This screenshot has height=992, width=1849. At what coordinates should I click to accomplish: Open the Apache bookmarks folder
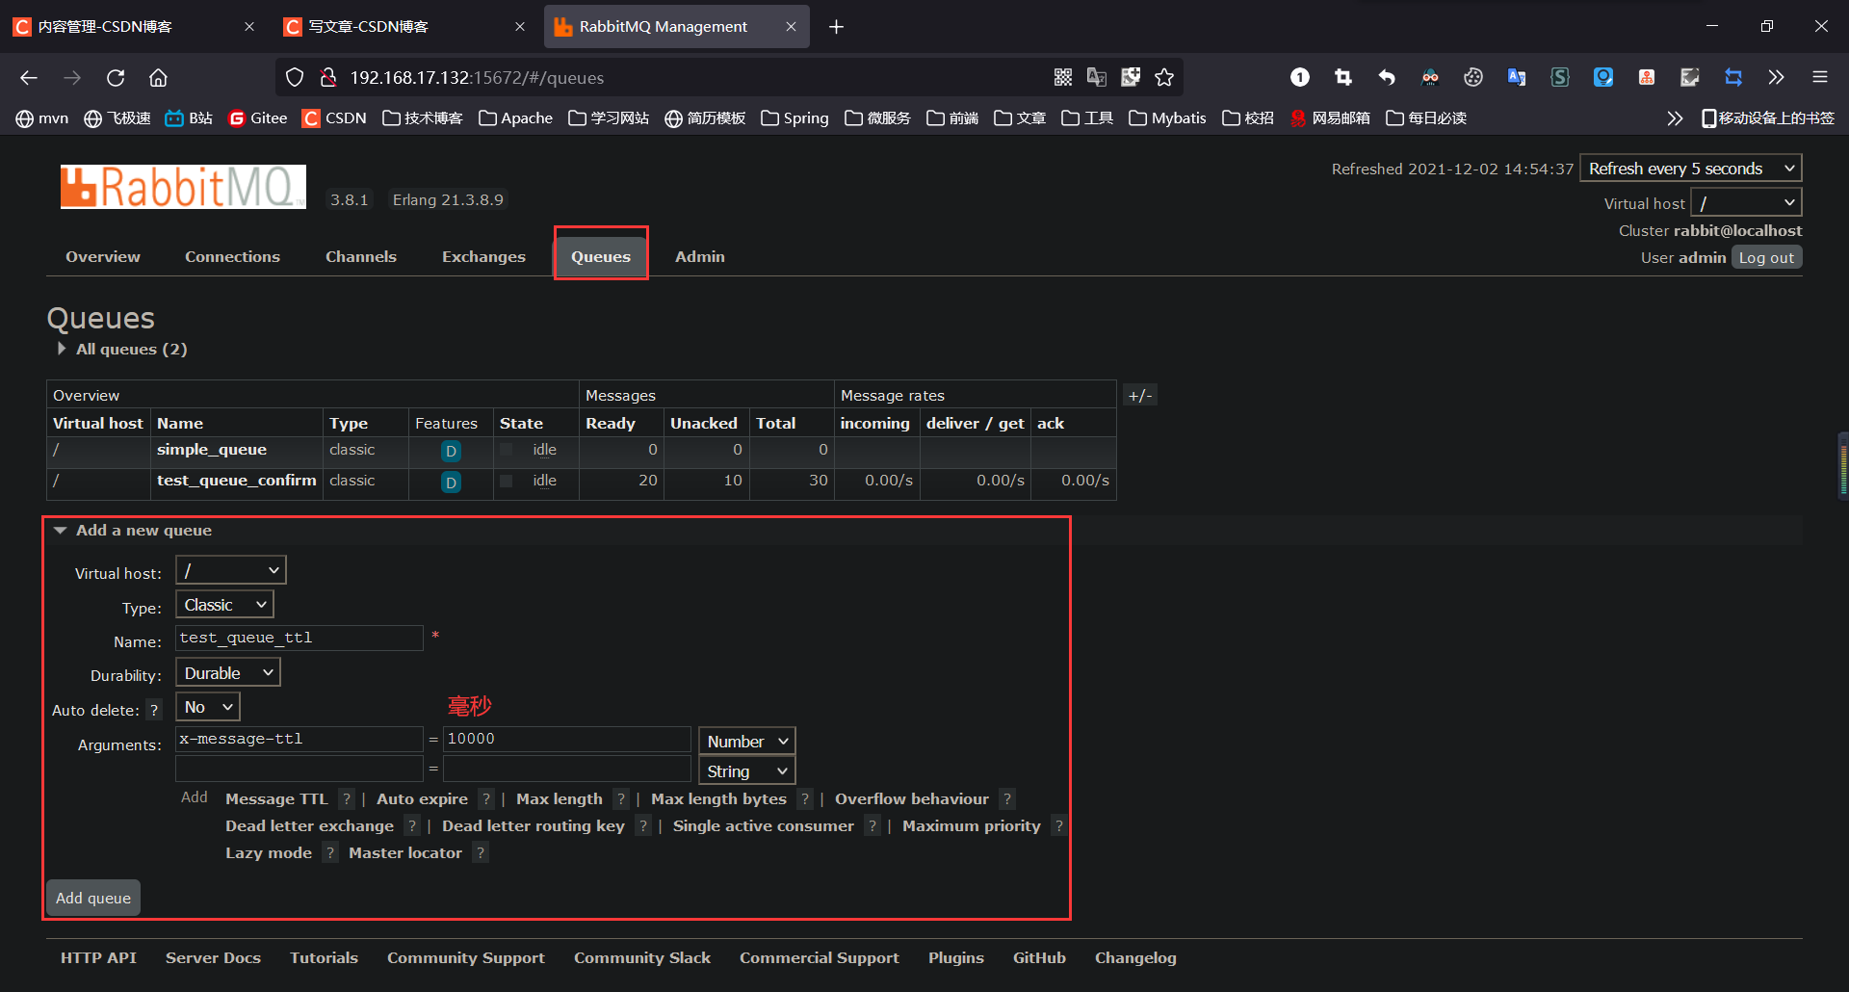[515, 118]
